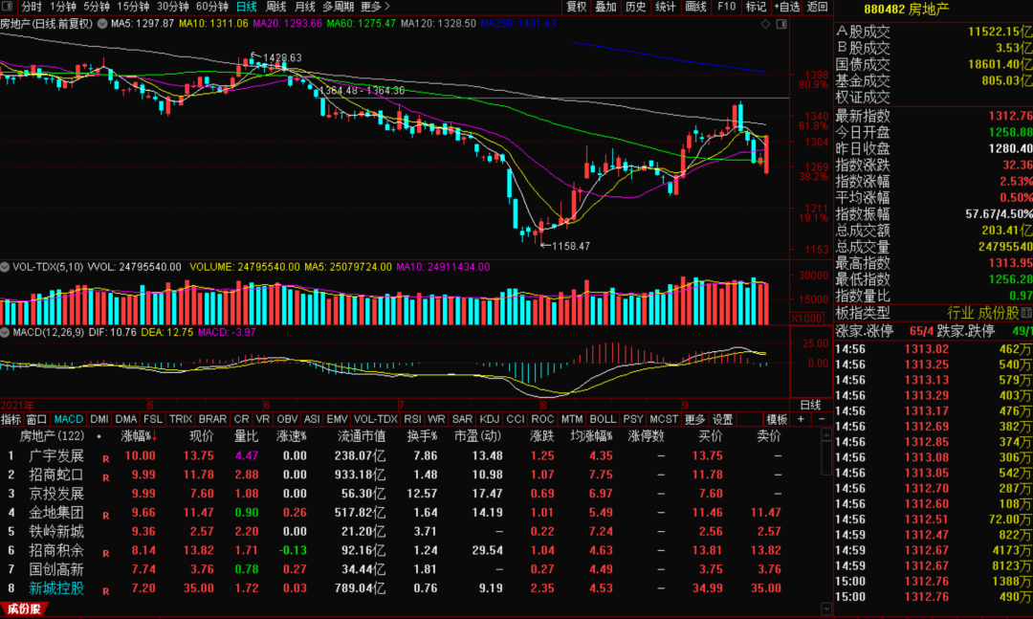Open 统计 statistics
The width and height of the screenshot is (1033, 619).
(x=666, y=7)
